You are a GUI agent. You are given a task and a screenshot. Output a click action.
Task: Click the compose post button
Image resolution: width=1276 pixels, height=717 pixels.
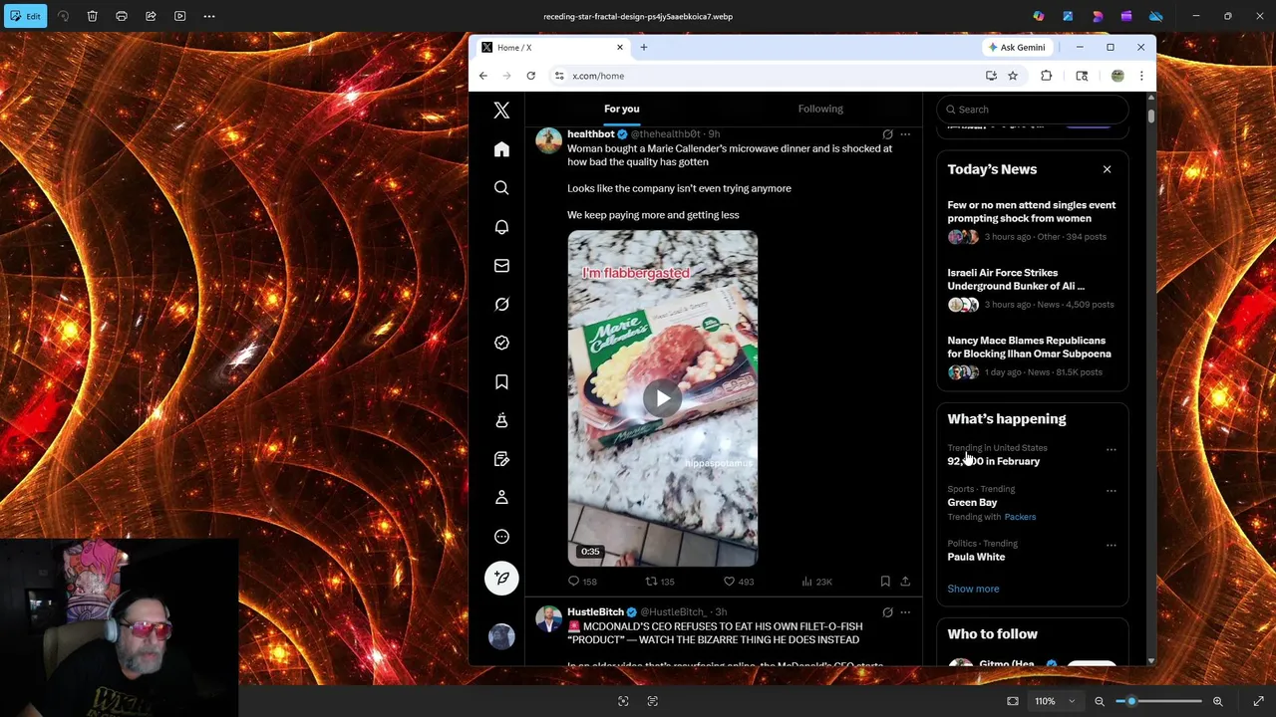[x=501, y=578]
